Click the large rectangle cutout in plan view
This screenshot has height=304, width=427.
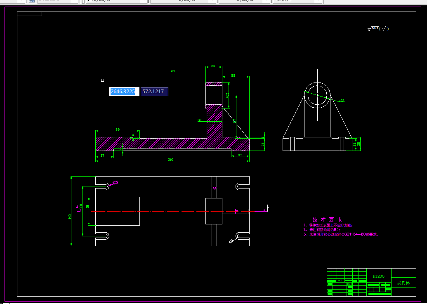(x=118, y=211)
